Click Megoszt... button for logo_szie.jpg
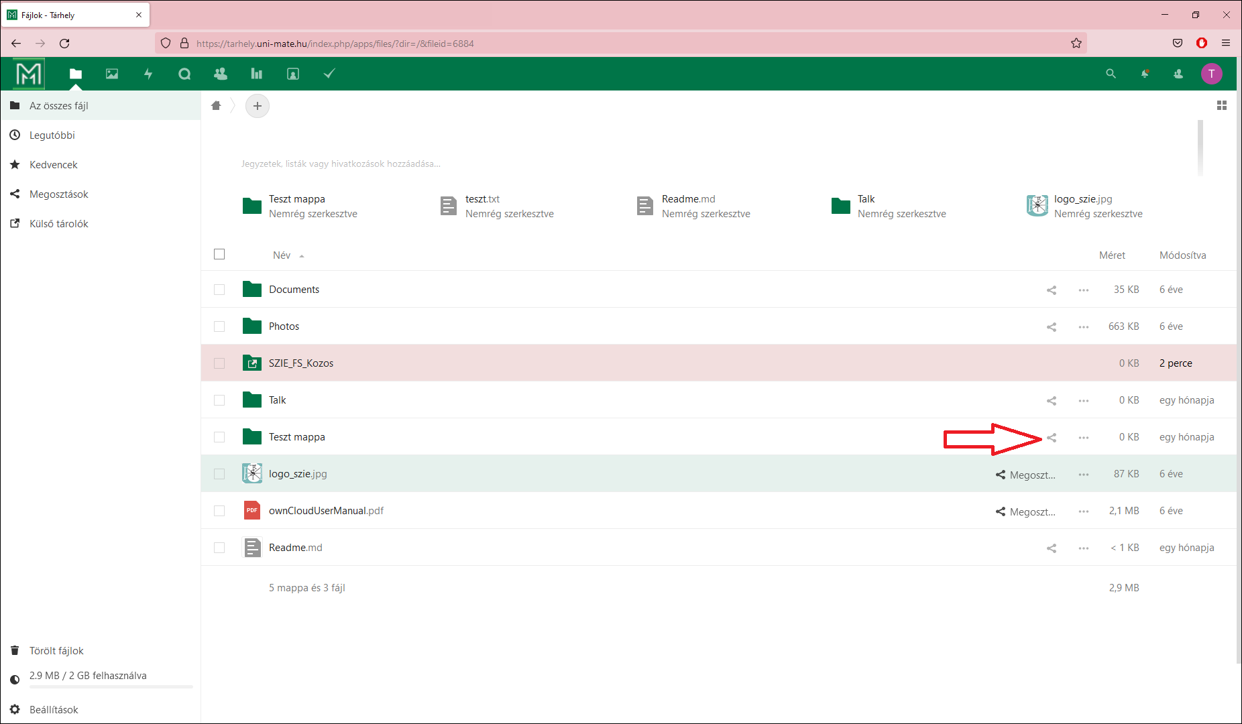The height and width of the screenshot is (724, 1242). pyautogui.click(x=1025, y=475)
